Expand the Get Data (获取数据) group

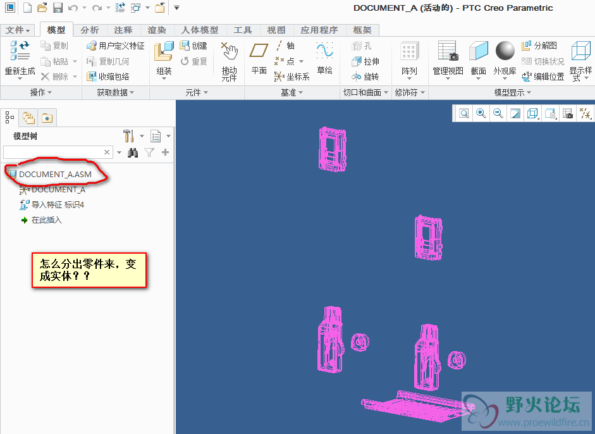point(115,92)
